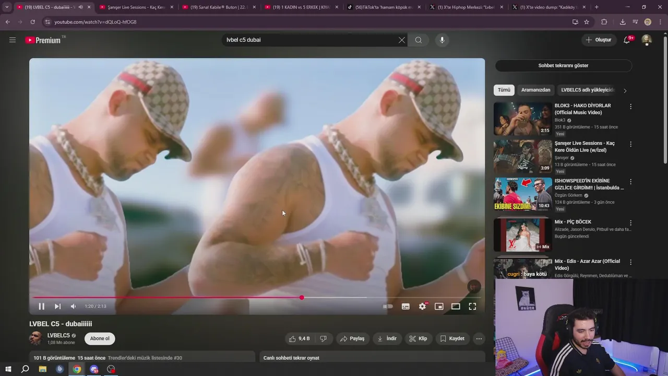Show chat replay via Sohbet tekrarını göster
Screen dimensions: 668x376
click(x=563, y=66)
